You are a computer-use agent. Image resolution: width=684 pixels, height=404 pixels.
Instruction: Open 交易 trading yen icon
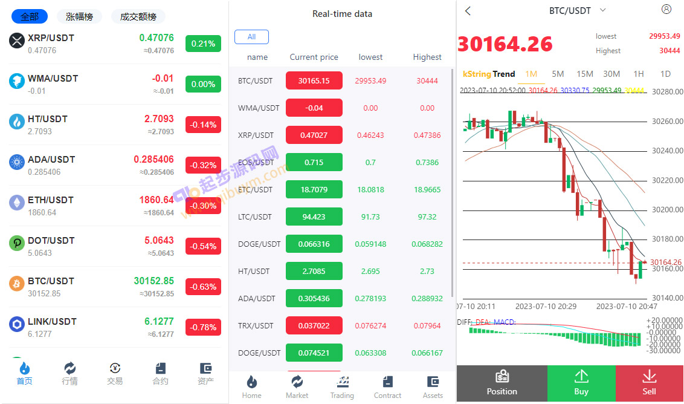(x=115, y=368)
